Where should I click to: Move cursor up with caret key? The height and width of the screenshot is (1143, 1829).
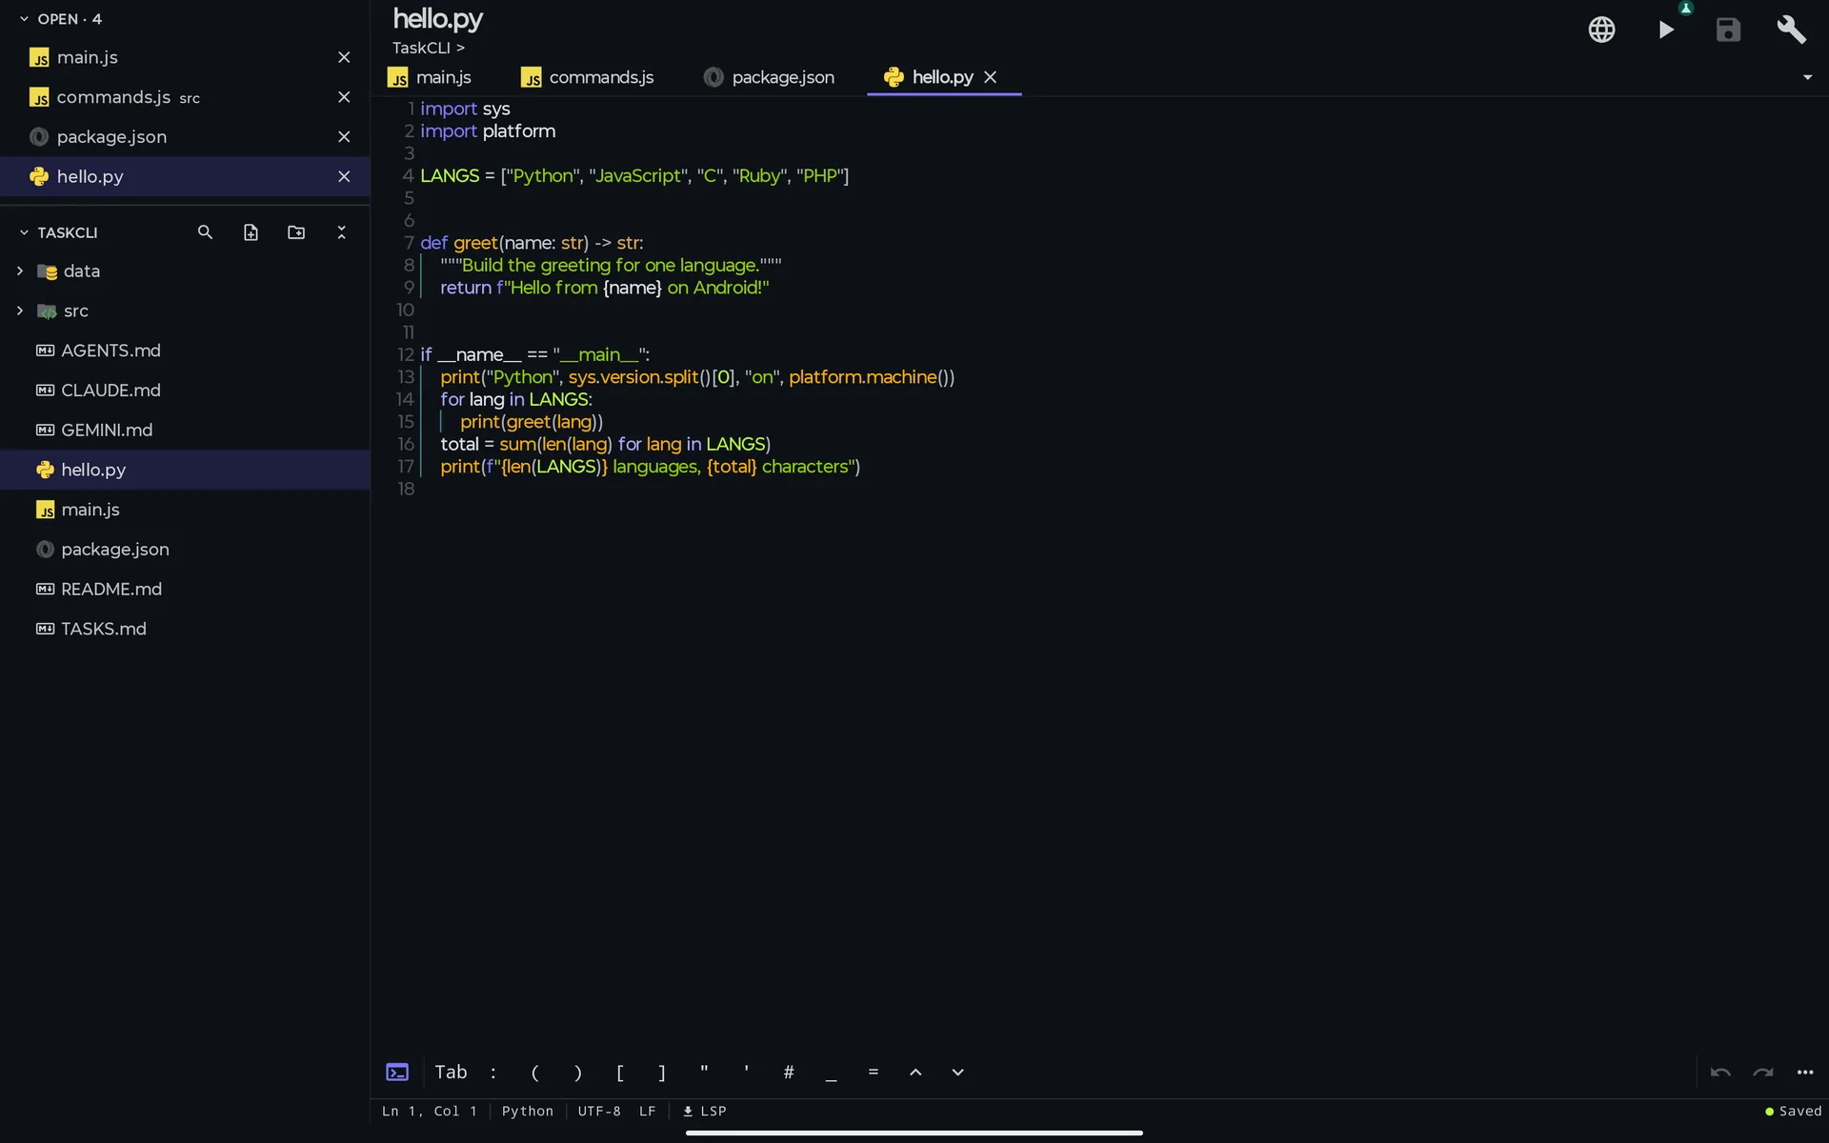click(x=915, y=1072)
